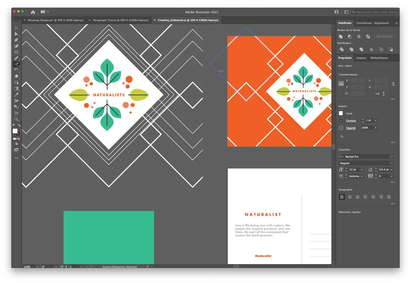Open the Alignement panel tab
The width and height of the screenshot is (411, 283).
[382, 23]
